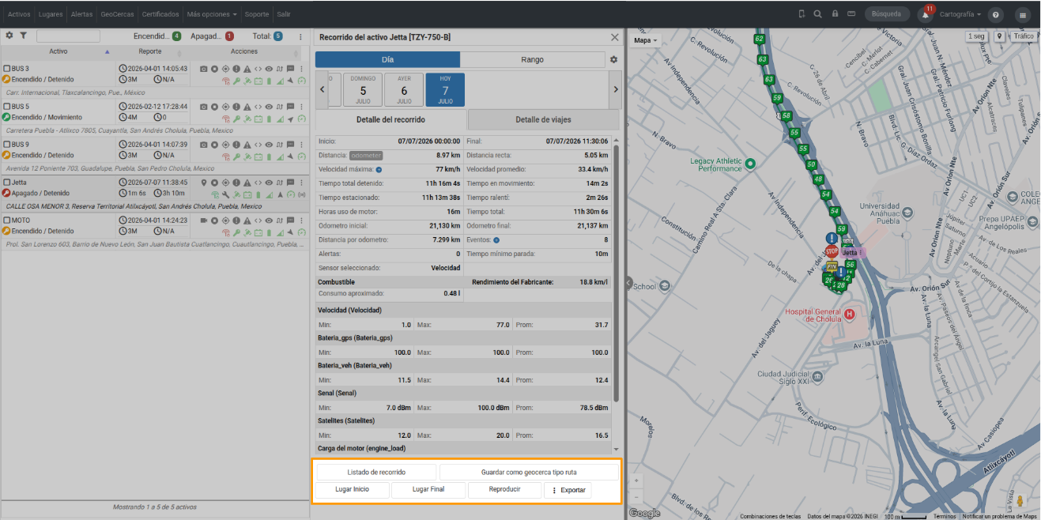Click the route code icon for BUS 9
This screenshot has width=1041, height=520.
pyautogui.click(x=258, y=145)
